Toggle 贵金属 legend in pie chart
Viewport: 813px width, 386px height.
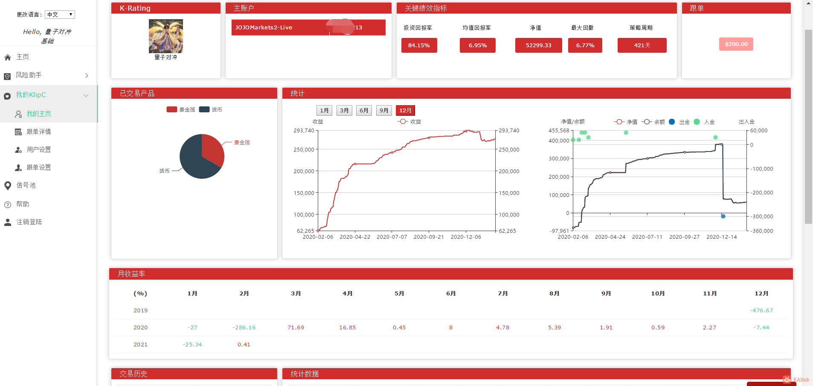181,110
